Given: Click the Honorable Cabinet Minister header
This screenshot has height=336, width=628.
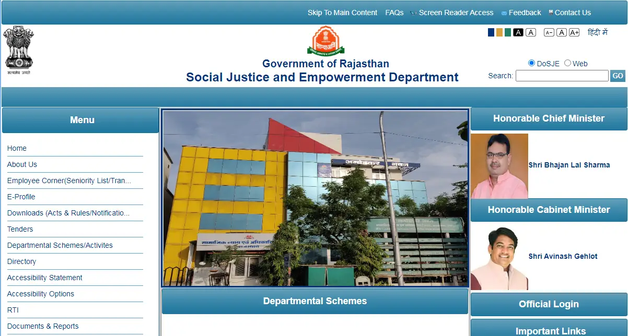Looking at the screenshot, I should [549, 210].
